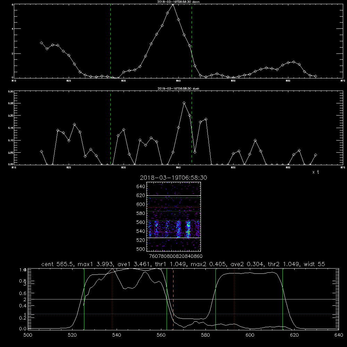Select the 'thr1 1.049' value in stats header
The width and height of the screenshot is (347, 347).
point(170,264)
